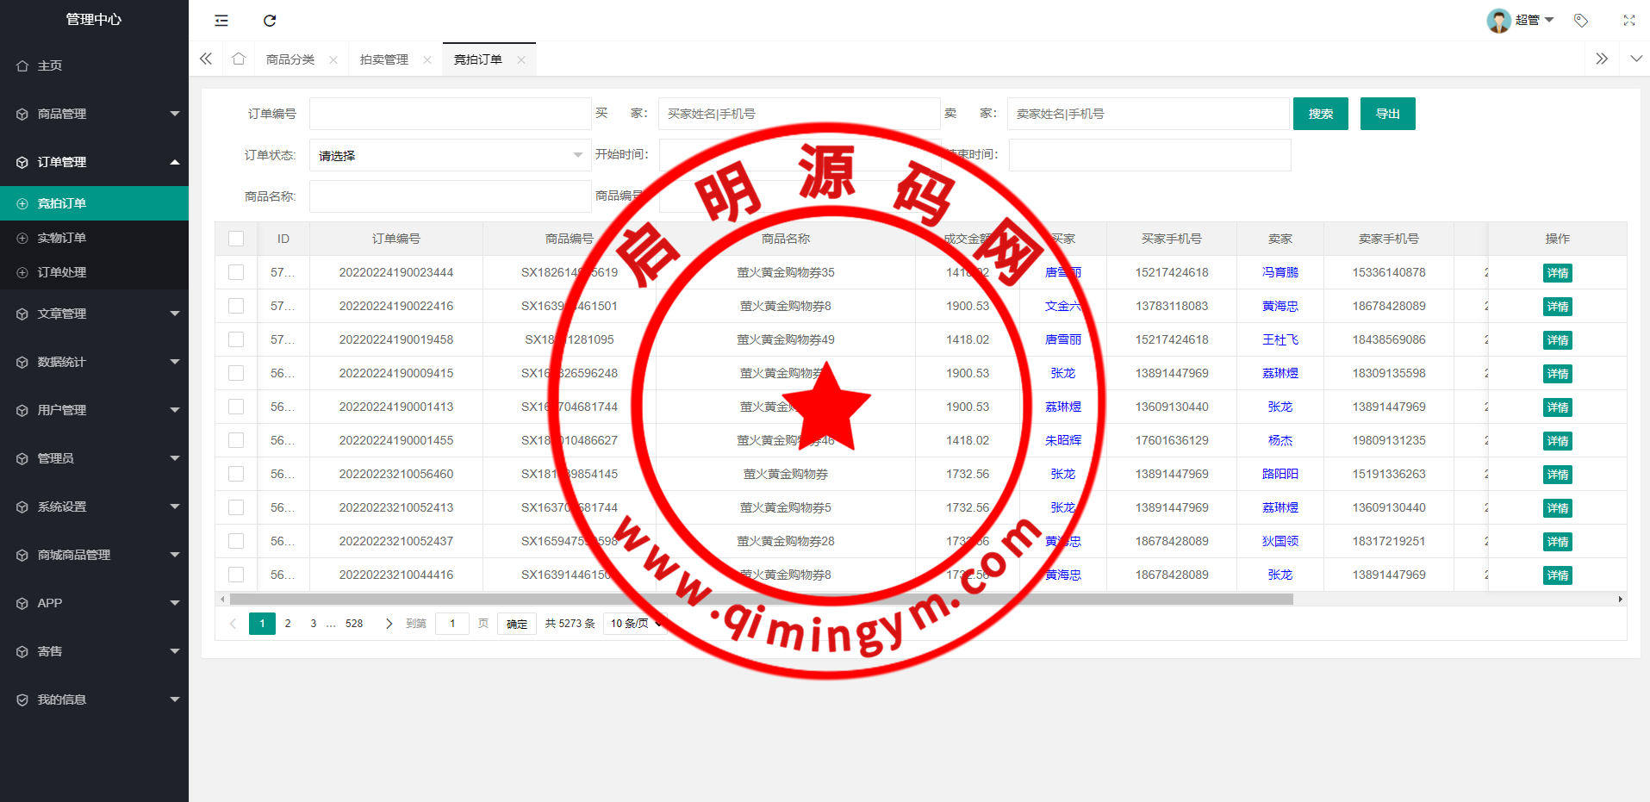Click the tag icon in top bar
The width and height of the screenshot is (1650, 802).
tap(1581, 21)
